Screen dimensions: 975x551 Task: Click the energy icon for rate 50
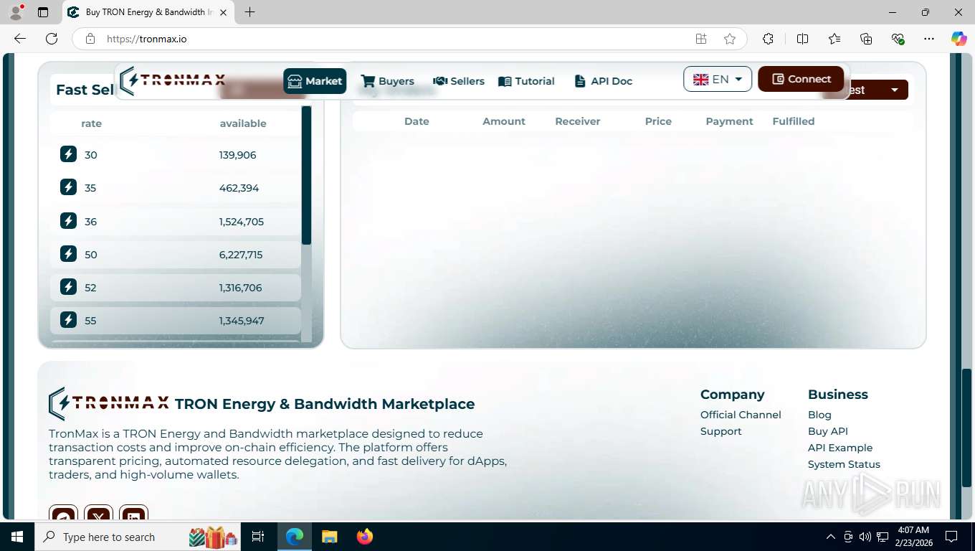tap(69, 254)
